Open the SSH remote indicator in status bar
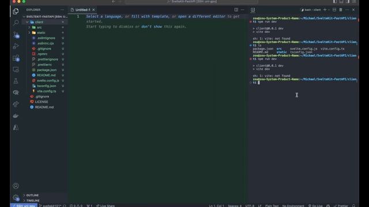Screen dimensions: 369x207 pyautogui.click(x=24, y=206)
